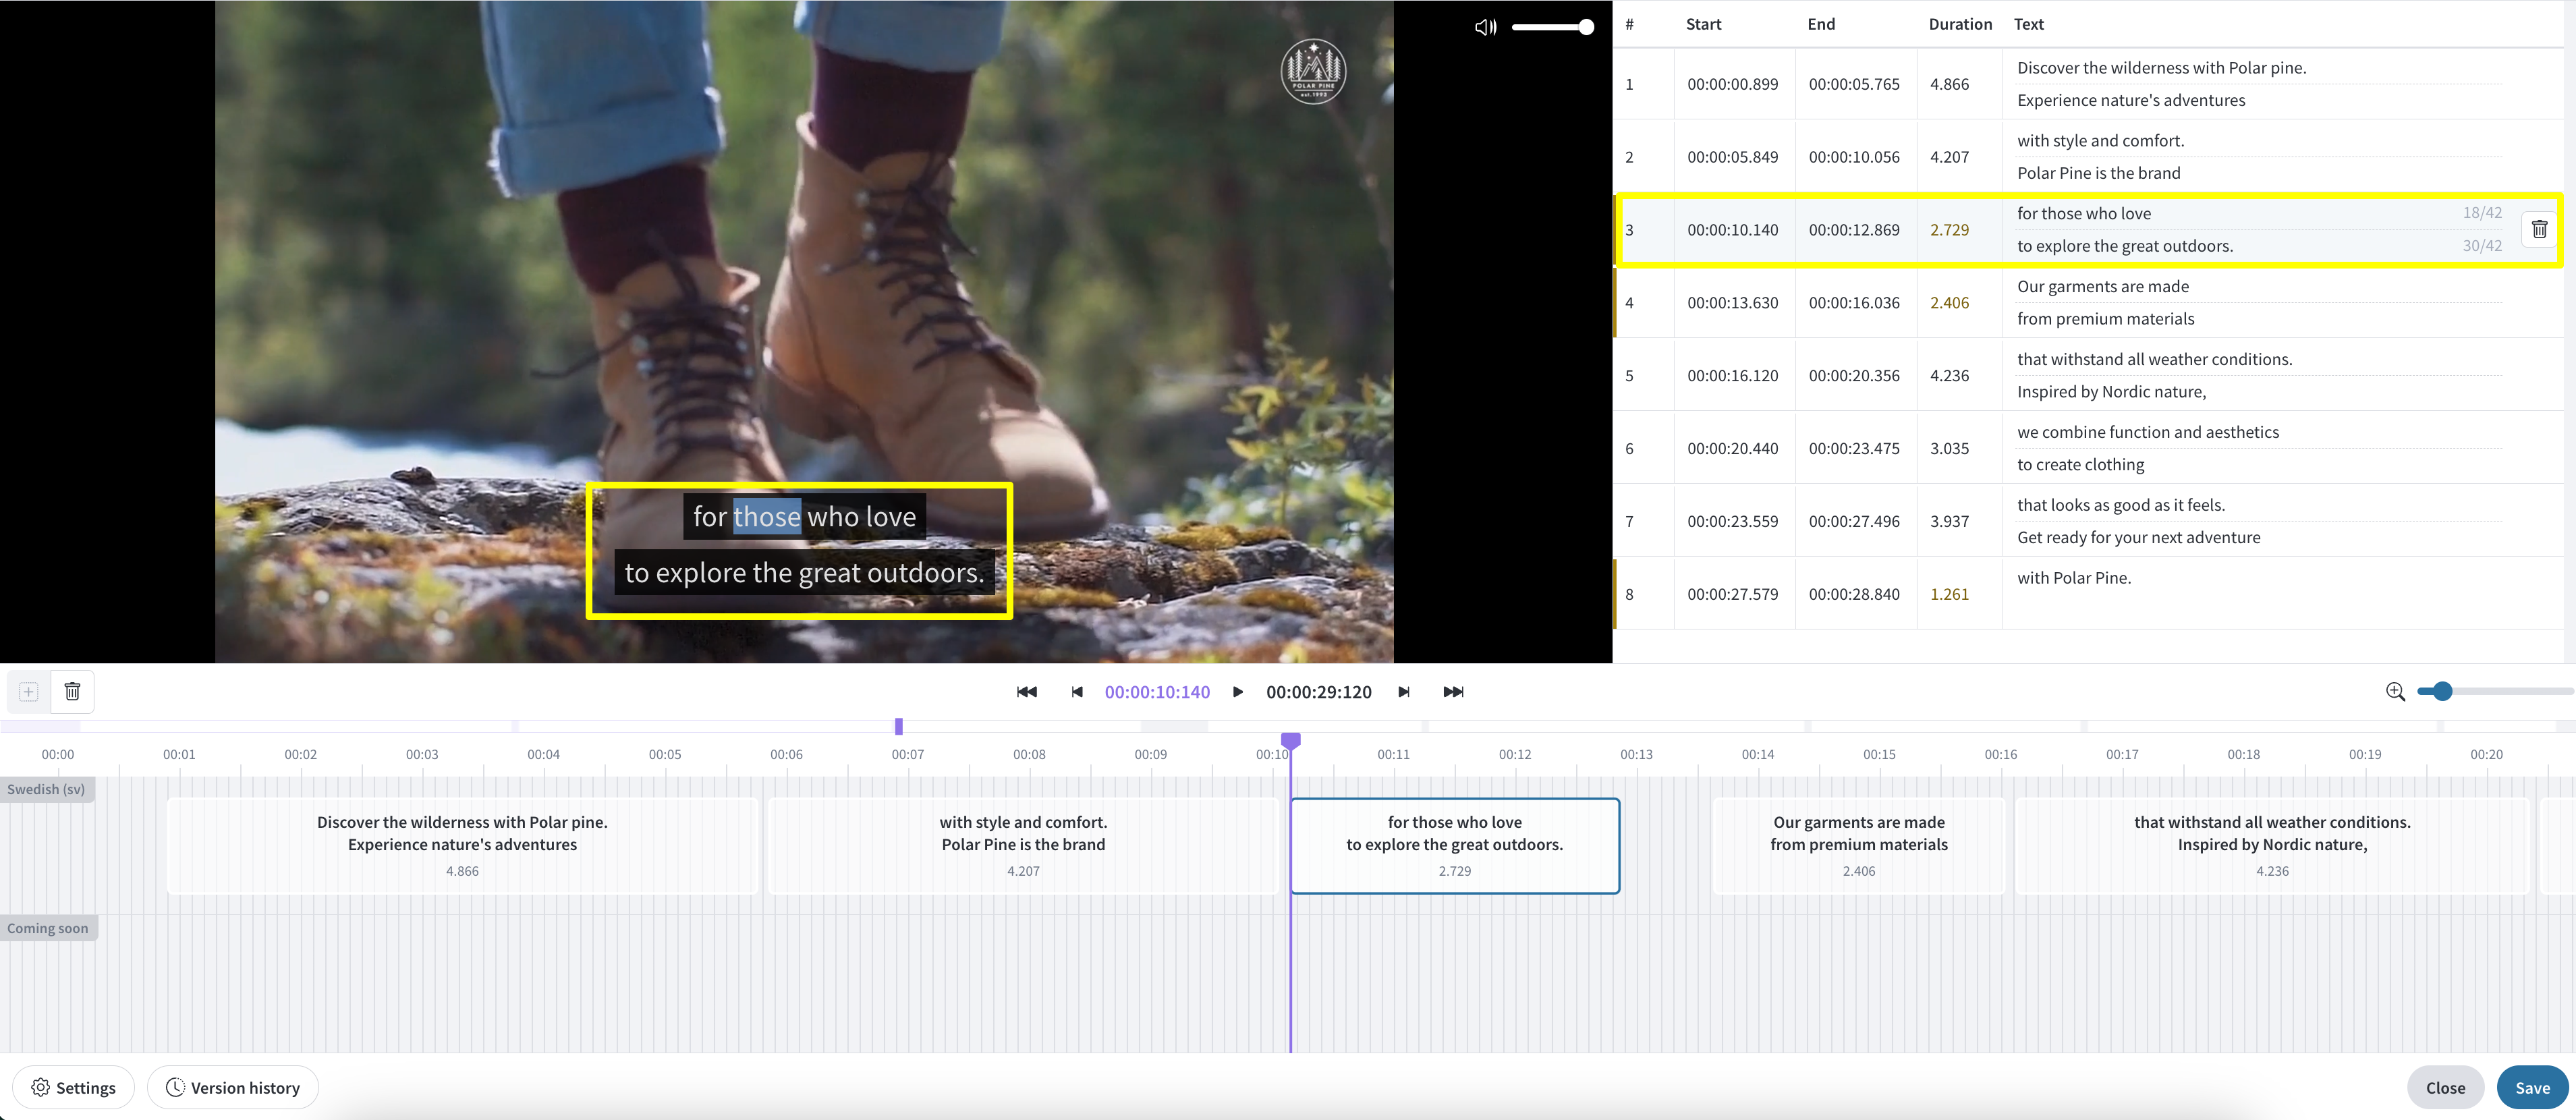Edit text 'Discover the wilderness with Polar pine.'
Viewport: 2576px width, 1120px height.
[x=2162, y=68]
